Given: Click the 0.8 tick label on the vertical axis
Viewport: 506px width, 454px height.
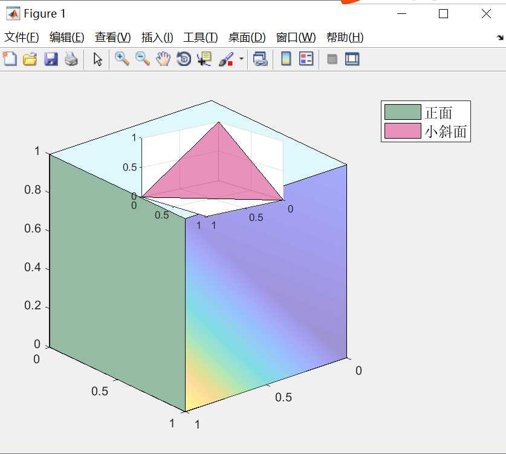Looking at the screenshot, I should tap(33, 189).
